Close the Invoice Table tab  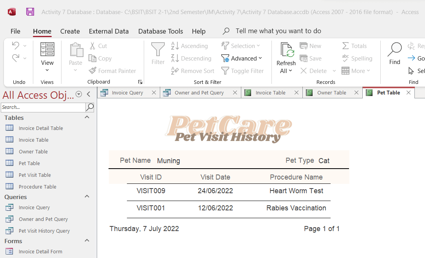click(297, 93)
